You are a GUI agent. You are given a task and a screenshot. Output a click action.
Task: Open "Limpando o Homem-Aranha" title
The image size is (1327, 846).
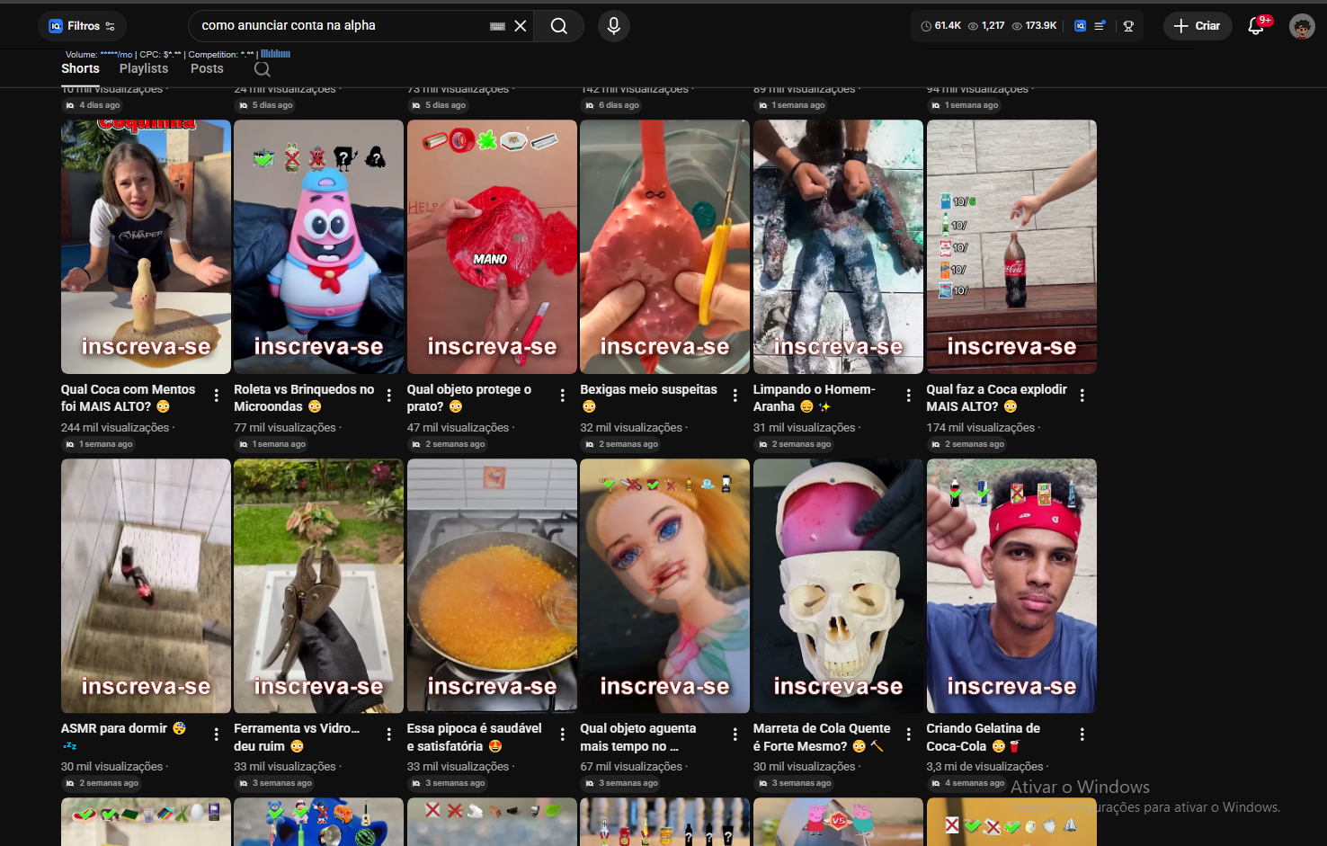click(x=815, y=398)
